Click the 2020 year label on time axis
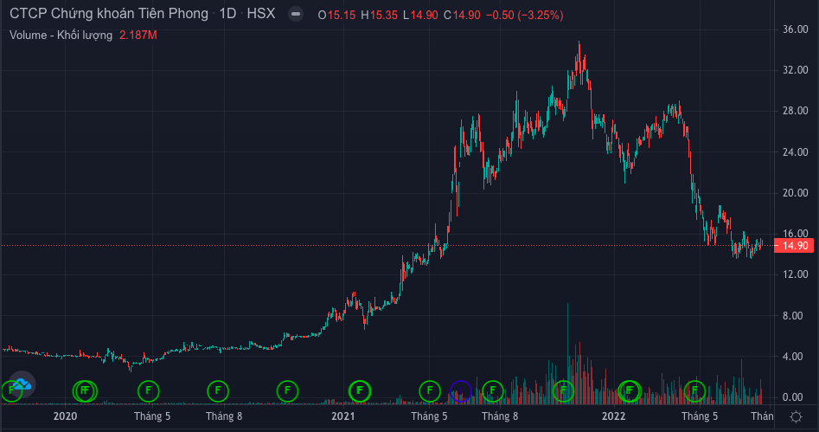Image resolution: width=819 pixels, height=432 pixels. [x=66, y=416]
